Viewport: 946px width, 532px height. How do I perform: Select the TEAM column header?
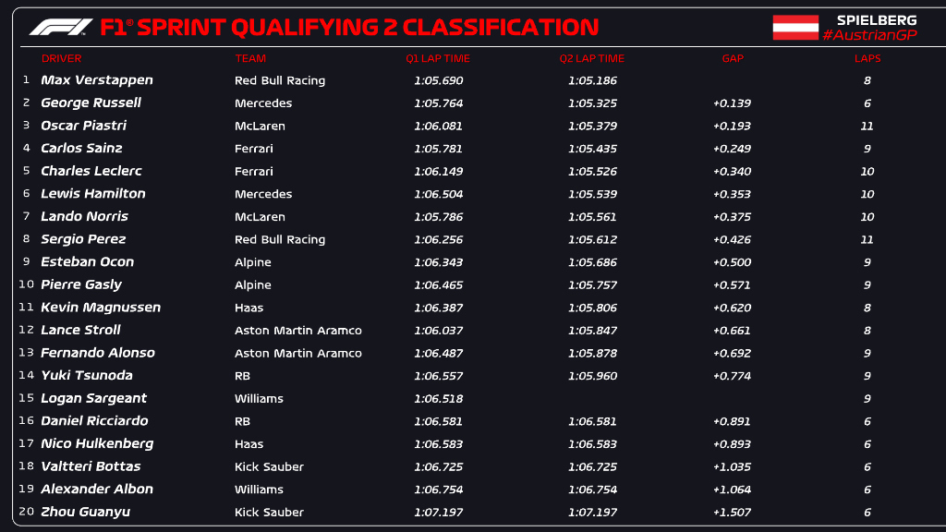point(250,58)
